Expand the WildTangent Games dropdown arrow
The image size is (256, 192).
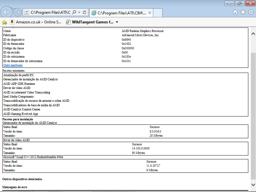click(117, 22)
